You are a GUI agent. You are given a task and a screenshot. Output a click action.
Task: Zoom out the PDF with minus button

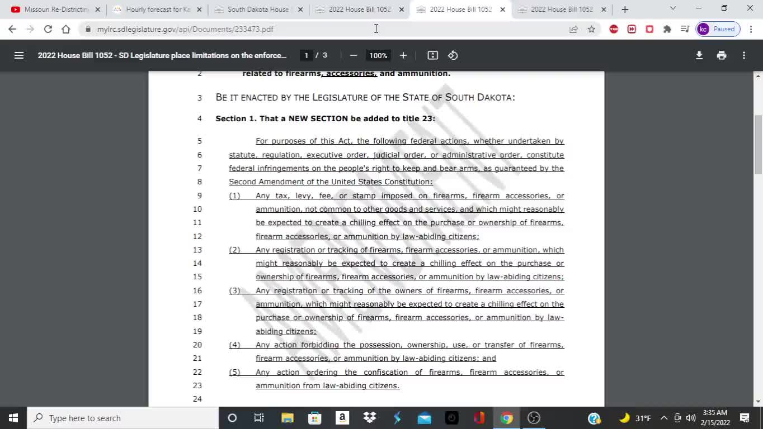click(x=354, y=55)
